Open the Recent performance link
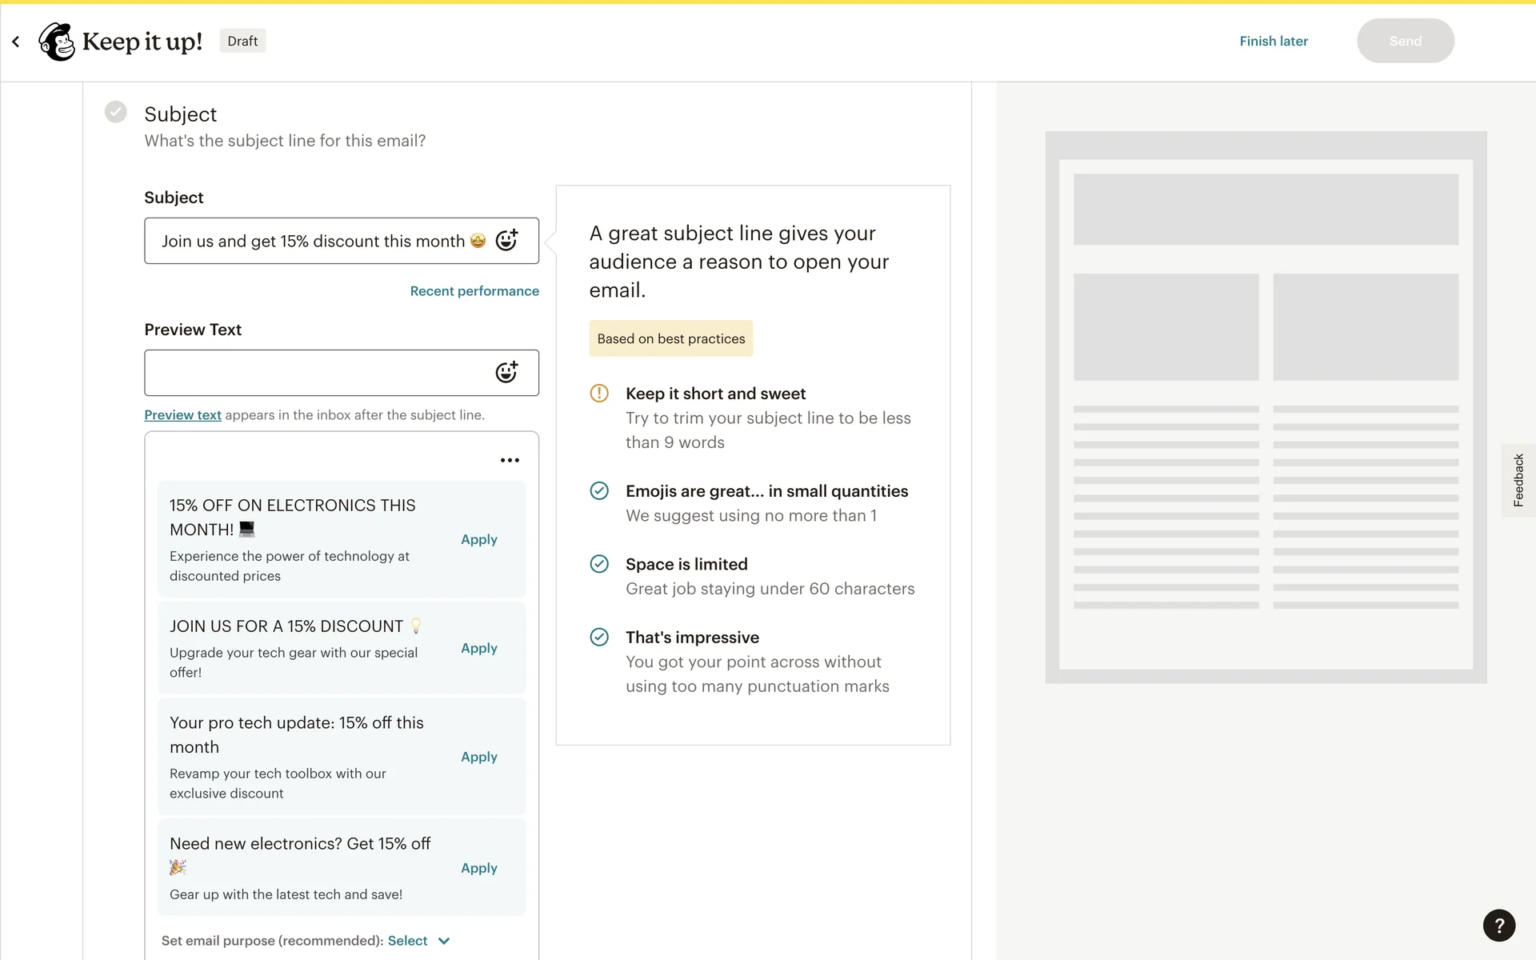This screenshot has width=1536, height=960. click(x=474, y=291)
